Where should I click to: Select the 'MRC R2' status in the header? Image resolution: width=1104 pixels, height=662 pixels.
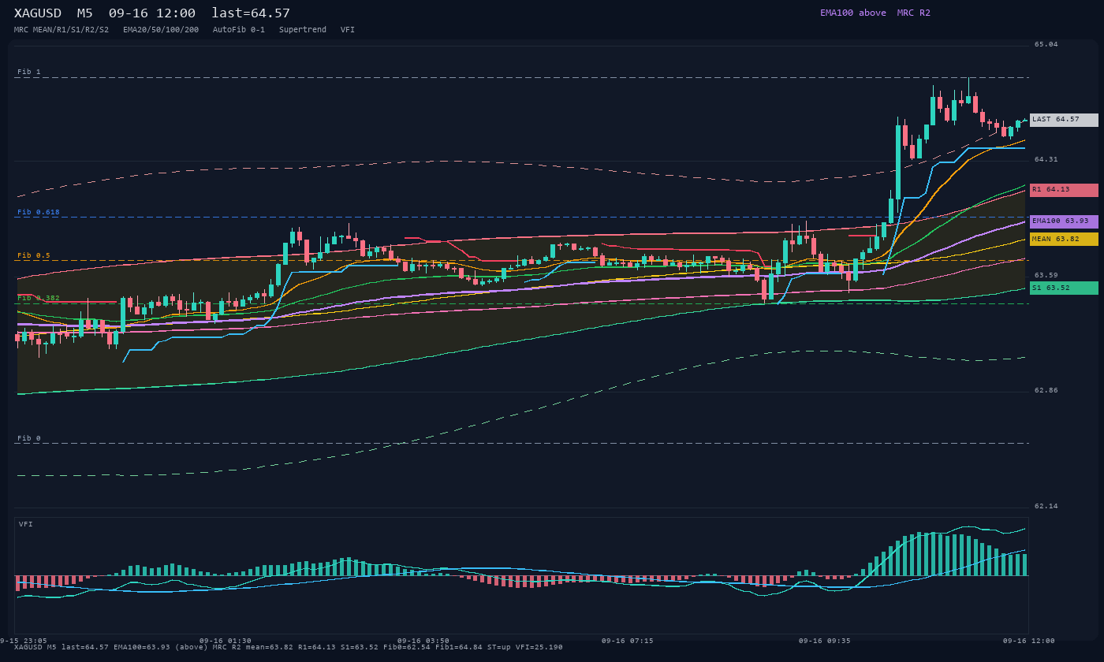pos(914,13)
